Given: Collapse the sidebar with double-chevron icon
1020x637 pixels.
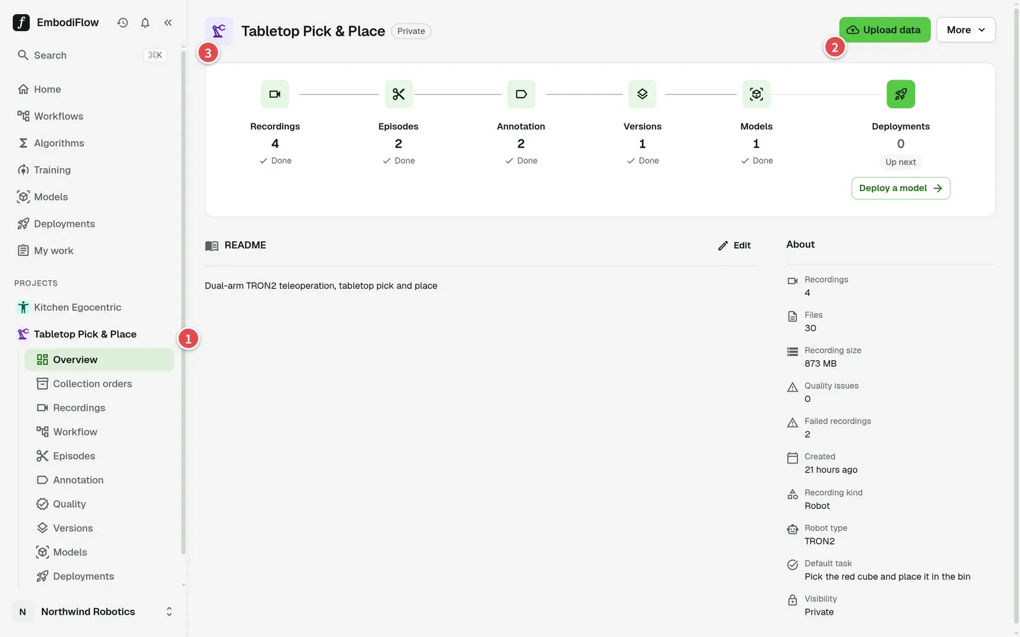Looking at the screenshot, I should (x=168, y=22).
